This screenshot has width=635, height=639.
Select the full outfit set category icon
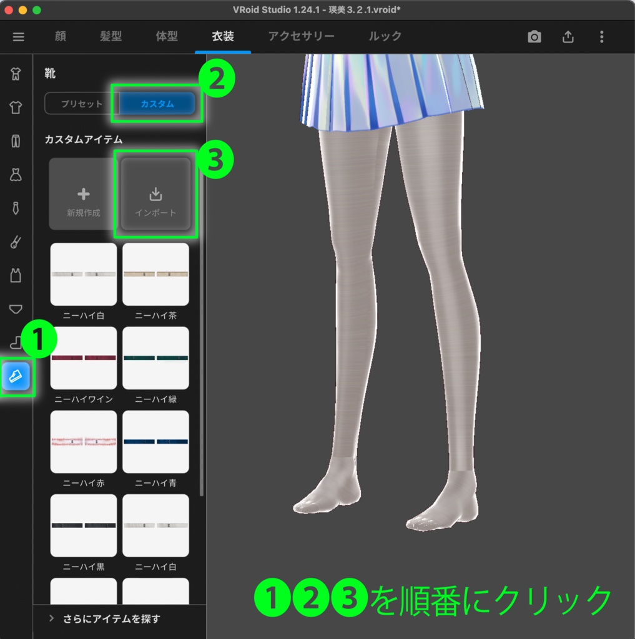click(x=16, y=74)
